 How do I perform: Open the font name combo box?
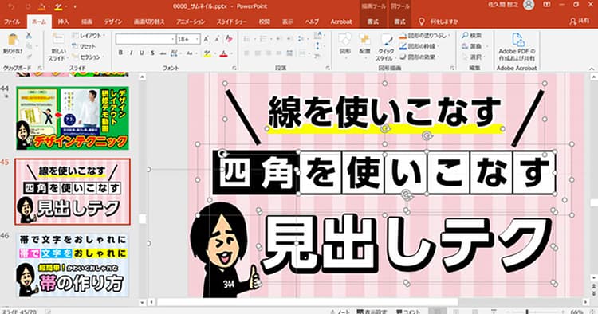click(x=146, y=39)
